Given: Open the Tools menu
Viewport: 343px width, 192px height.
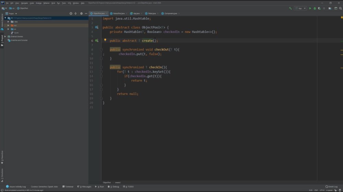Looking at the screenshot, I should [64, 3].
